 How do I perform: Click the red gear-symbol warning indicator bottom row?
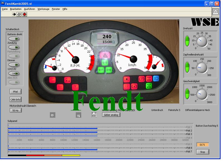[x=127, y=87]
